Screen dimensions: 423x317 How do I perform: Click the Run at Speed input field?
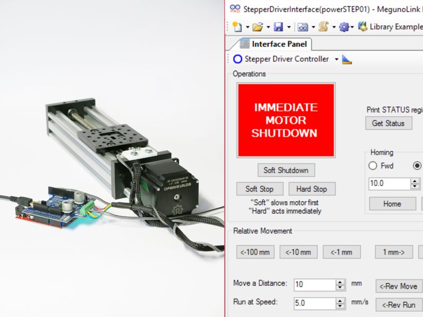(x=315, y=303)
